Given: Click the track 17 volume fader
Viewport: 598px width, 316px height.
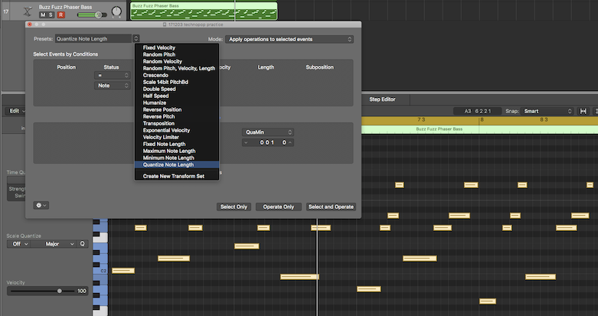Looking at the screenshot, I should tap(98, 15).
